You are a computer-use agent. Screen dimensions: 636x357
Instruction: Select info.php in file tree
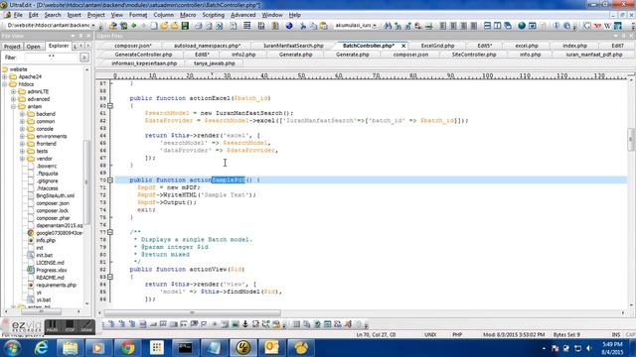point(46,240)
